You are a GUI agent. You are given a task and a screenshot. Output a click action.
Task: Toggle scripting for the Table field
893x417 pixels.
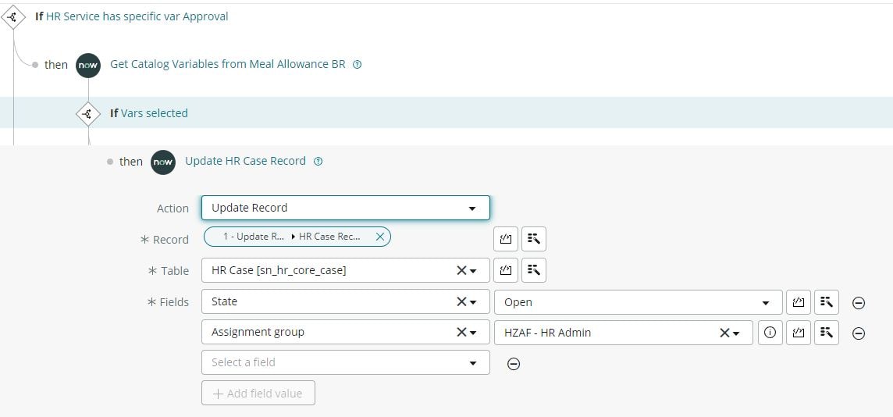pyautogui.click(x=506, y=271)
